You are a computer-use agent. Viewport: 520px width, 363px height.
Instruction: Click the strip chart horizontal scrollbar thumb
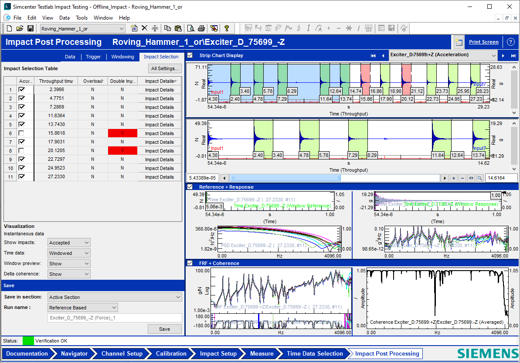tap(285, 178)
